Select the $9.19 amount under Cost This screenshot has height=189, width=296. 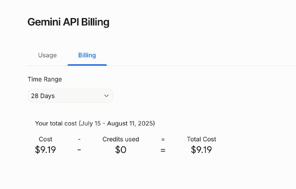point(46,150)
